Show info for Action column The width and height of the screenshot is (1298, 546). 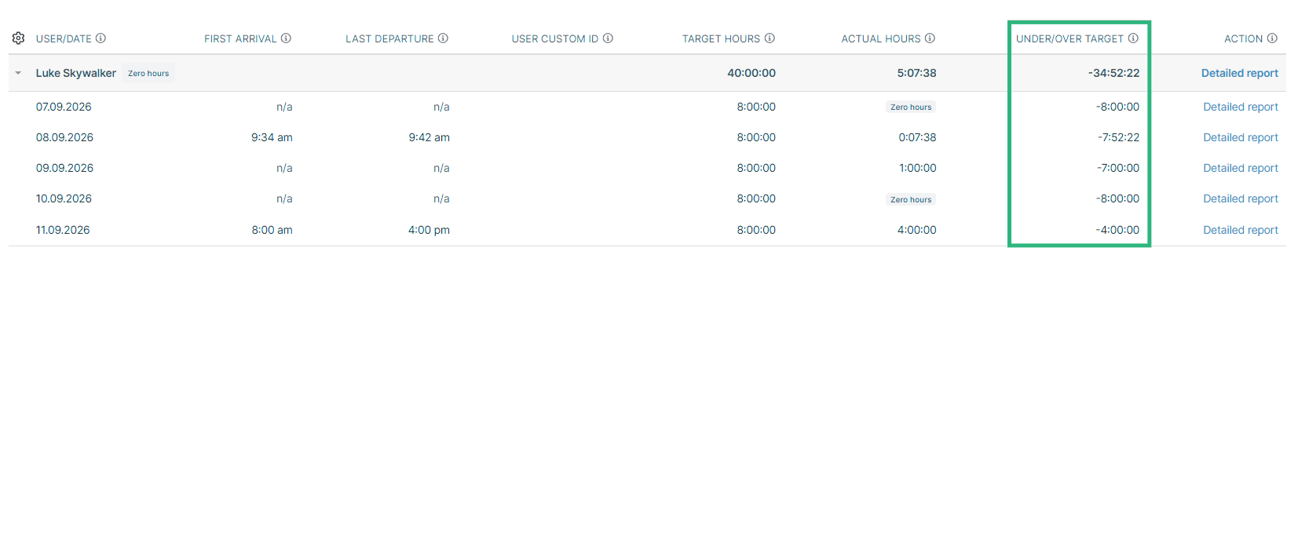pos(1272,38)
